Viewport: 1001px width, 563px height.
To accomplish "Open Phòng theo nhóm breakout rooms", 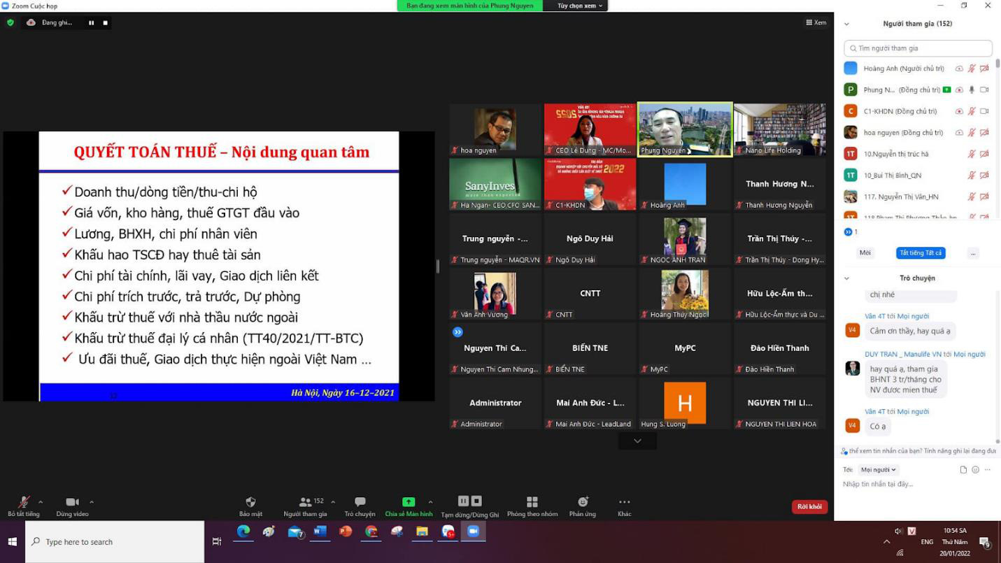I will coord(532,502).
